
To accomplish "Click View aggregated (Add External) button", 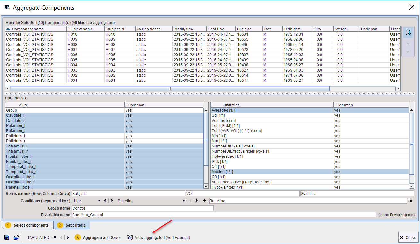I will point(159,238).
